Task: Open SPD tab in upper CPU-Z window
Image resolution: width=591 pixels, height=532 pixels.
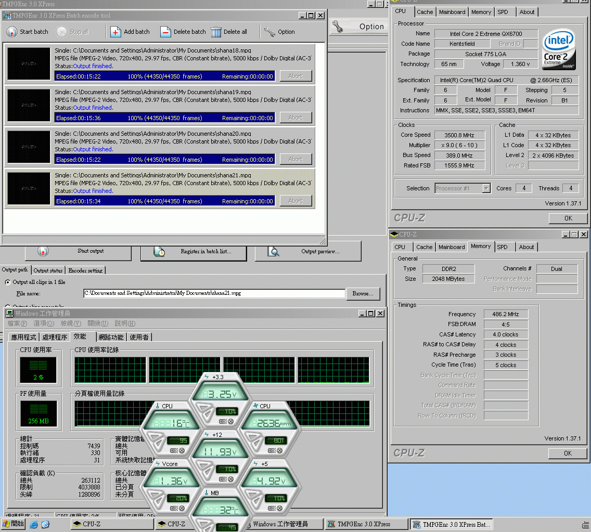Action: pos(503,12)
